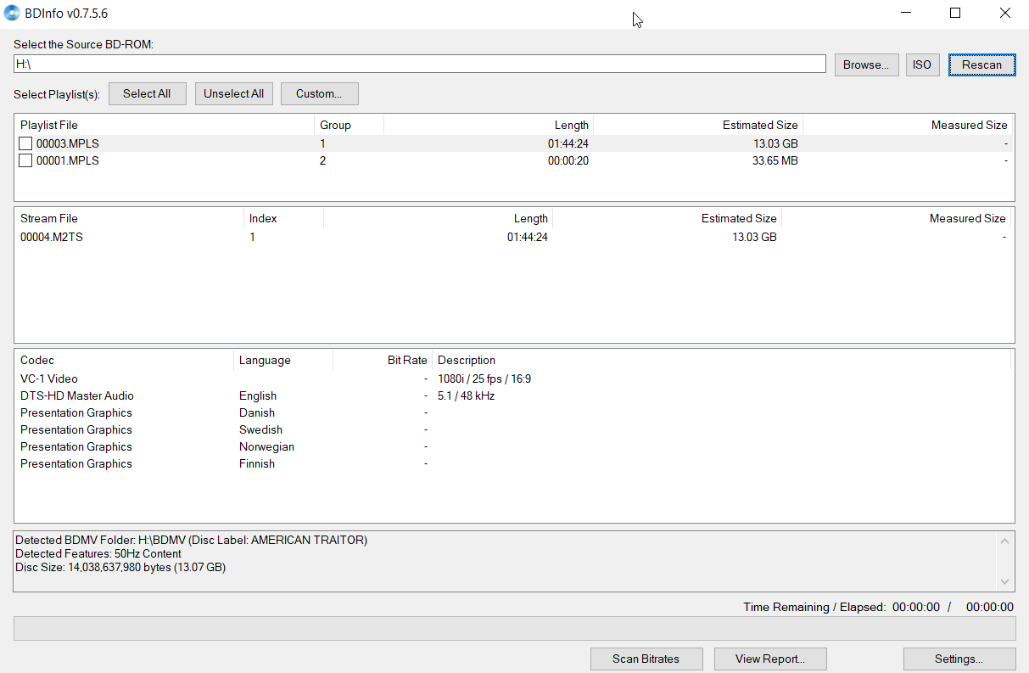Tick the 00001.MPLS playlist checkbox

click(26, 160)
